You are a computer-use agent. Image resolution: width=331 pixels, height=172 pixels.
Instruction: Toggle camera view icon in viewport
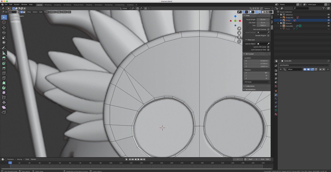pos(239,37)
